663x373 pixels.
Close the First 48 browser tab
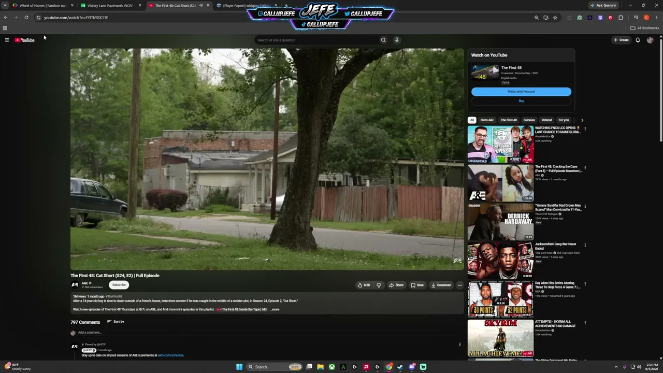tap(208, 6)
